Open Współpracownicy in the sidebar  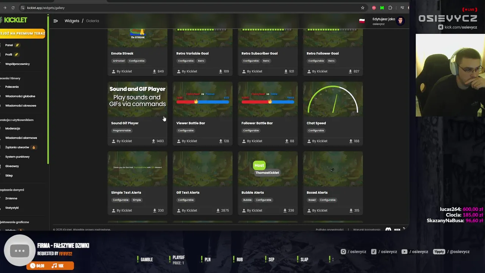[17, 64]
